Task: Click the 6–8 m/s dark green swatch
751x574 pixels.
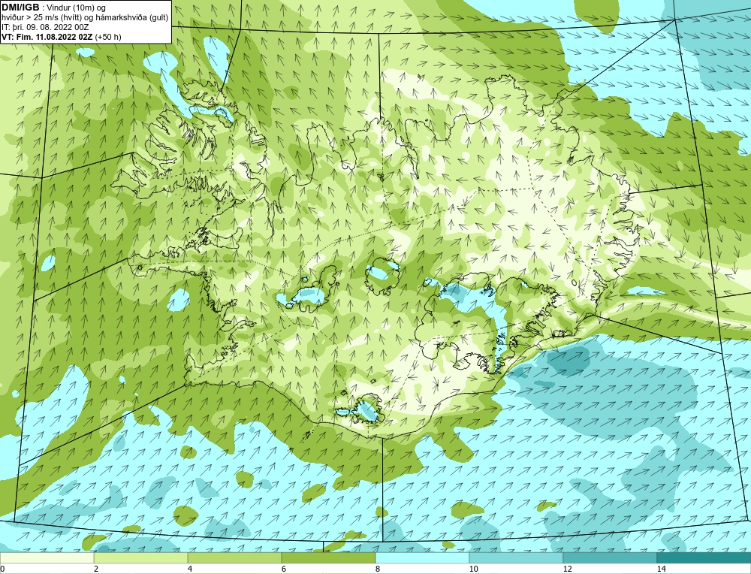Action: (x=329, y=557)
